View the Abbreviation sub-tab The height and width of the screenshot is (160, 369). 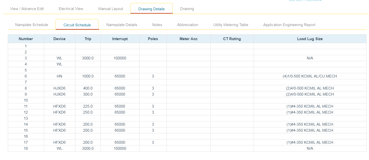(188, 25)
